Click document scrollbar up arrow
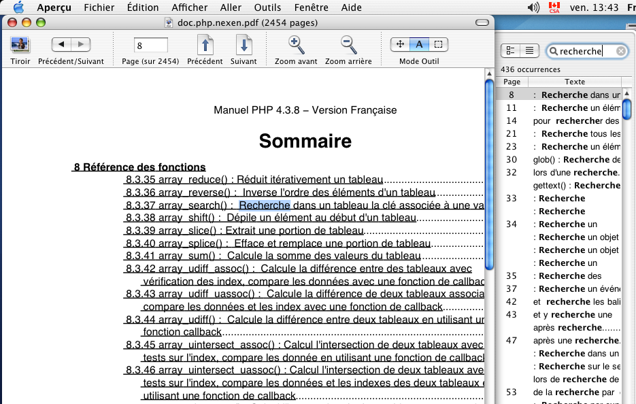The width and height of the screenshot is (636, 404). coord(489,73)
